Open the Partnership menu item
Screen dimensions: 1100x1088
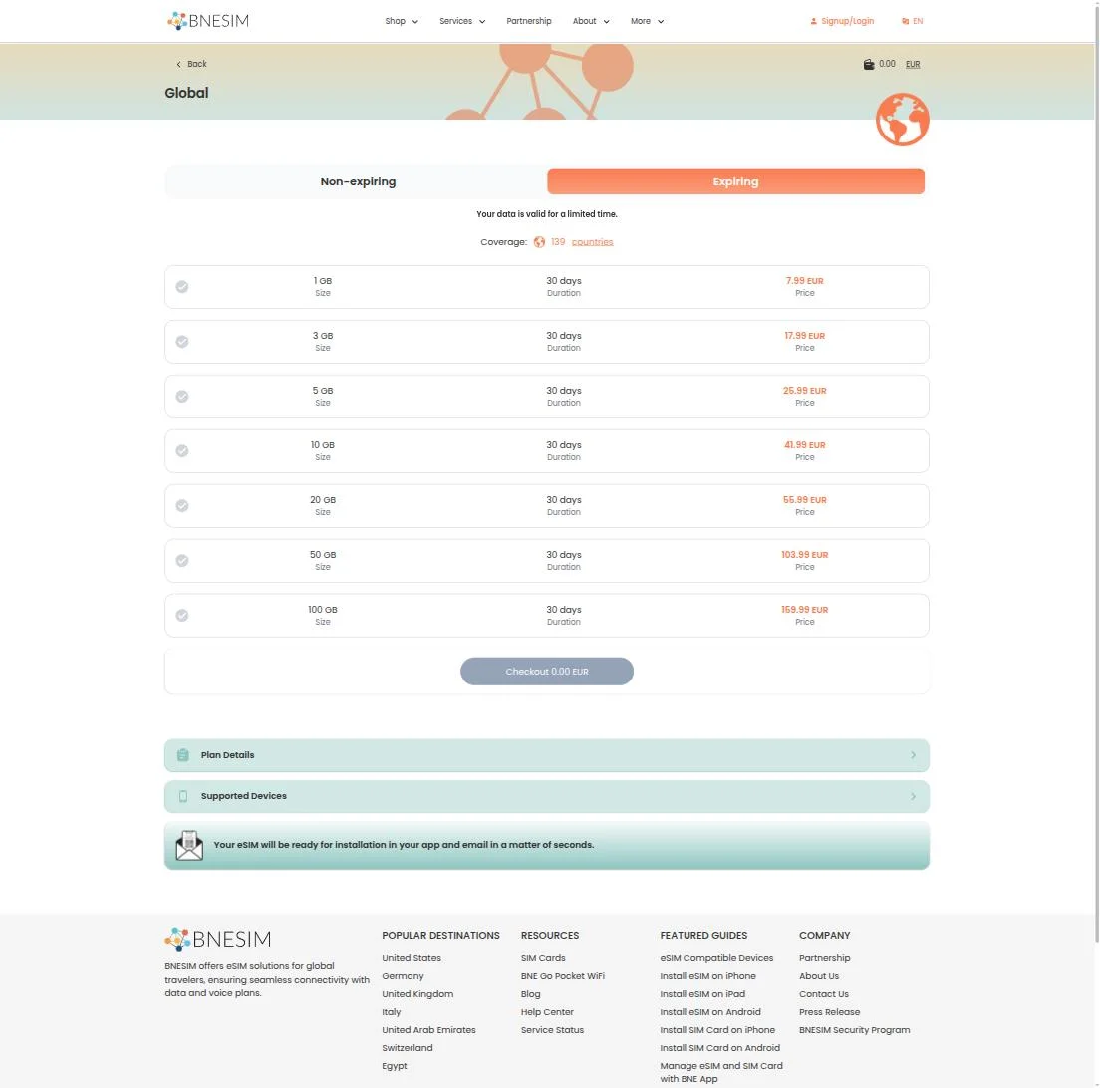click(x=529, y=21)
